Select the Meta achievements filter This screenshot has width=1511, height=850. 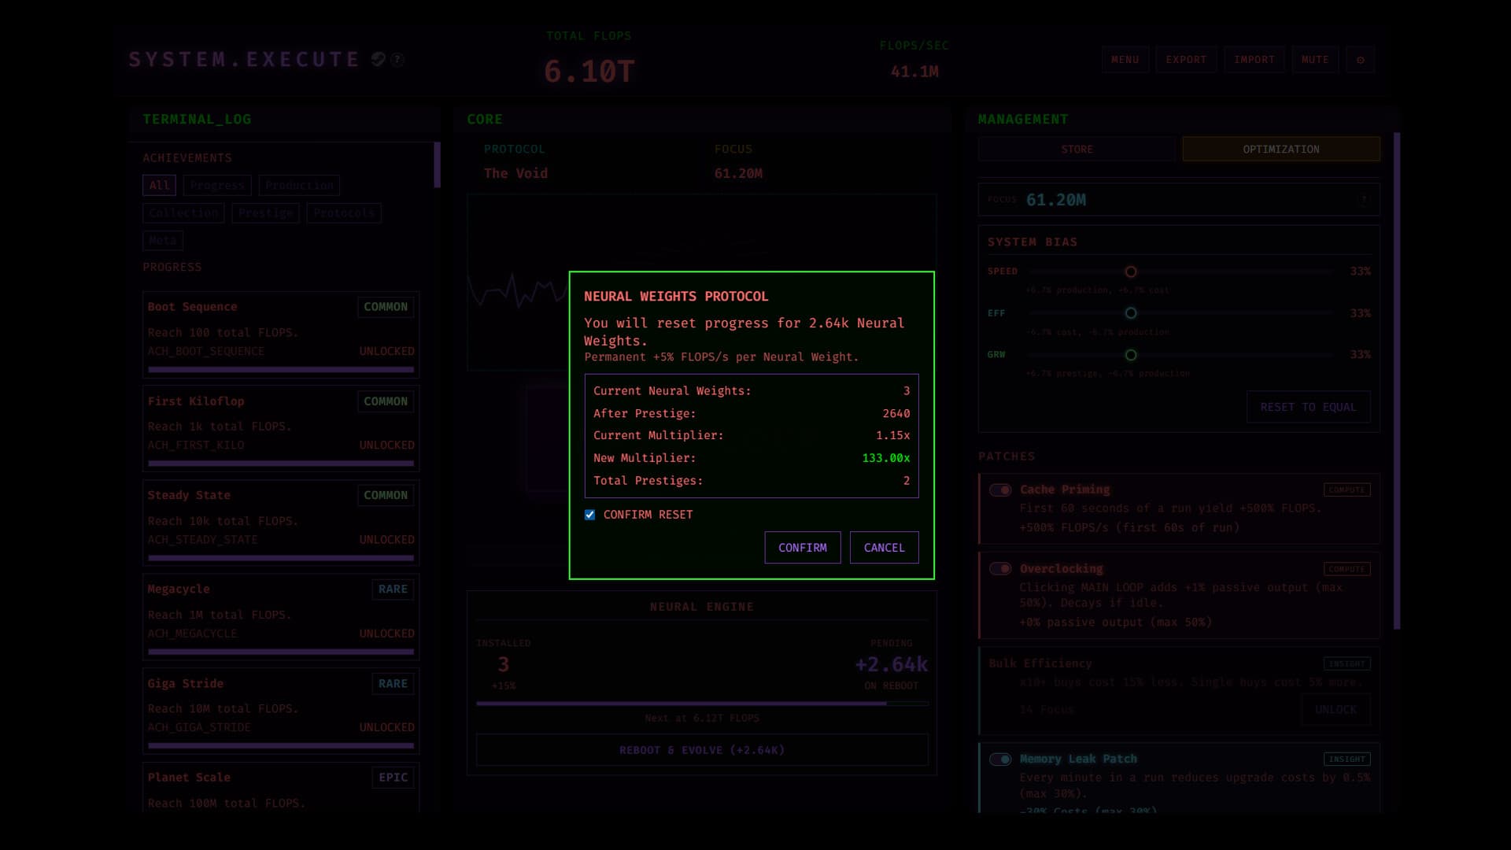tap(163, 240)
